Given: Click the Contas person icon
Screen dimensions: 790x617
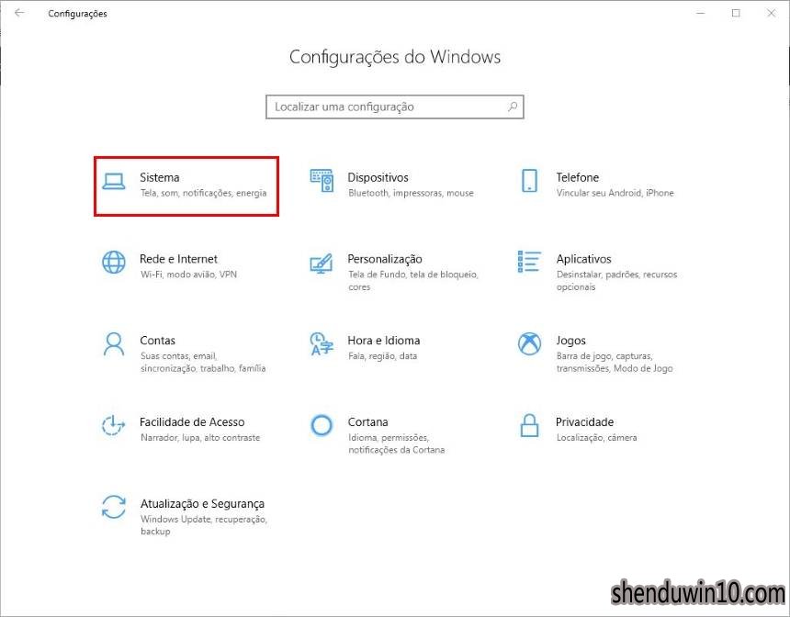Looking at the screenshot, I should pyautogui.click(x=114, y=344).
